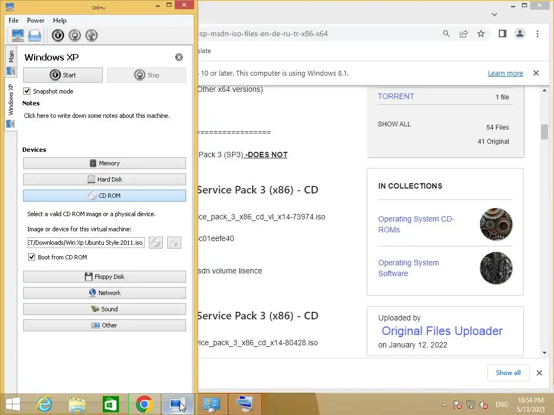Image resolution: width=554 pixels, height=415 pixels.
Task: Collapse the CD ROM device section
Action: tap(104, 196)
